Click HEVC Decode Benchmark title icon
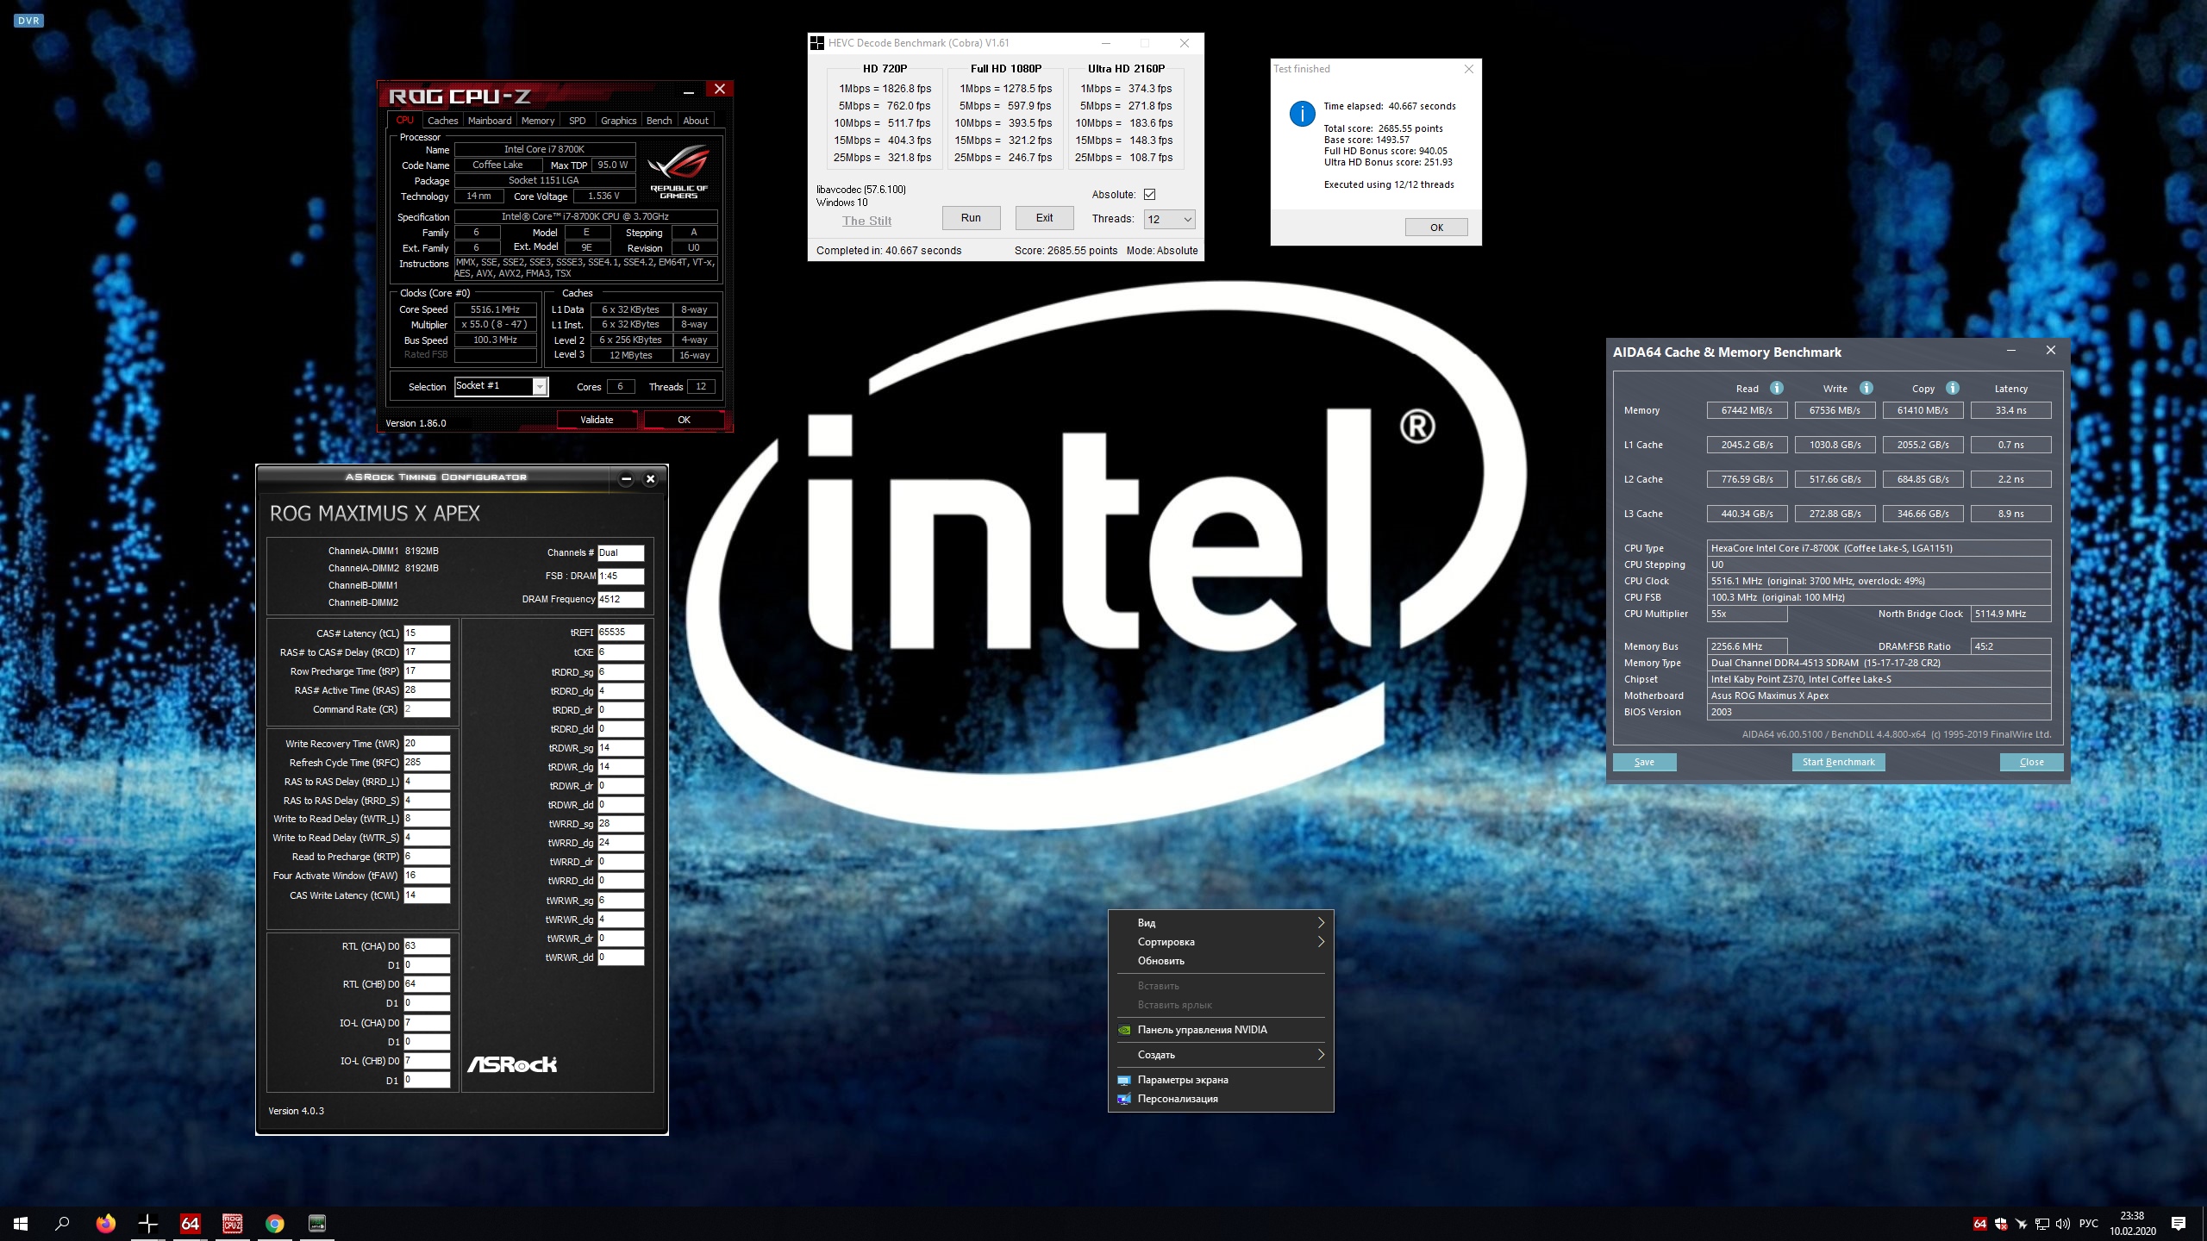2207x1241 pixels. pyautogui.click(x=817, y=43)
